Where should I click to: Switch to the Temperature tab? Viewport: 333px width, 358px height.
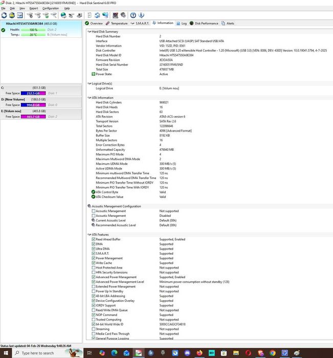tap(117, 24)
